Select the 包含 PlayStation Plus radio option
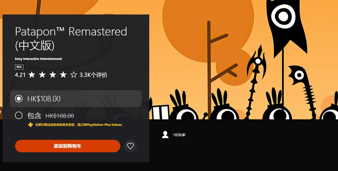This screenshot has height=171, width=338. 19,115
